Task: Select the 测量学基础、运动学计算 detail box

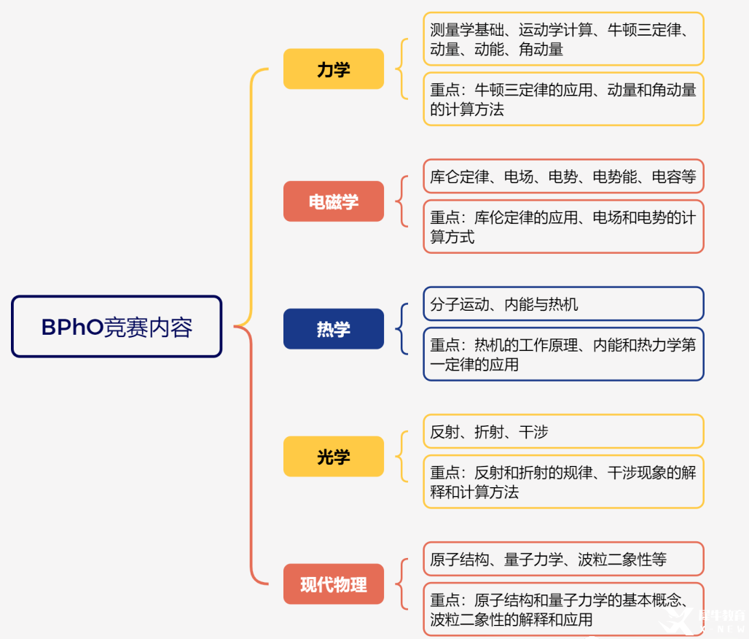Action: [563, 39]
